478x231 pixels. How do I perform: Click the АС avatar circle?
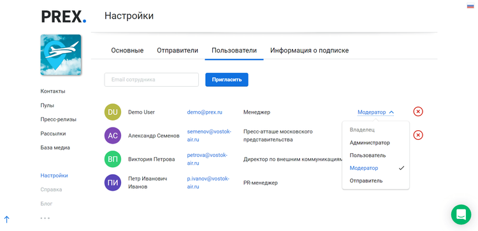point(113,135)
